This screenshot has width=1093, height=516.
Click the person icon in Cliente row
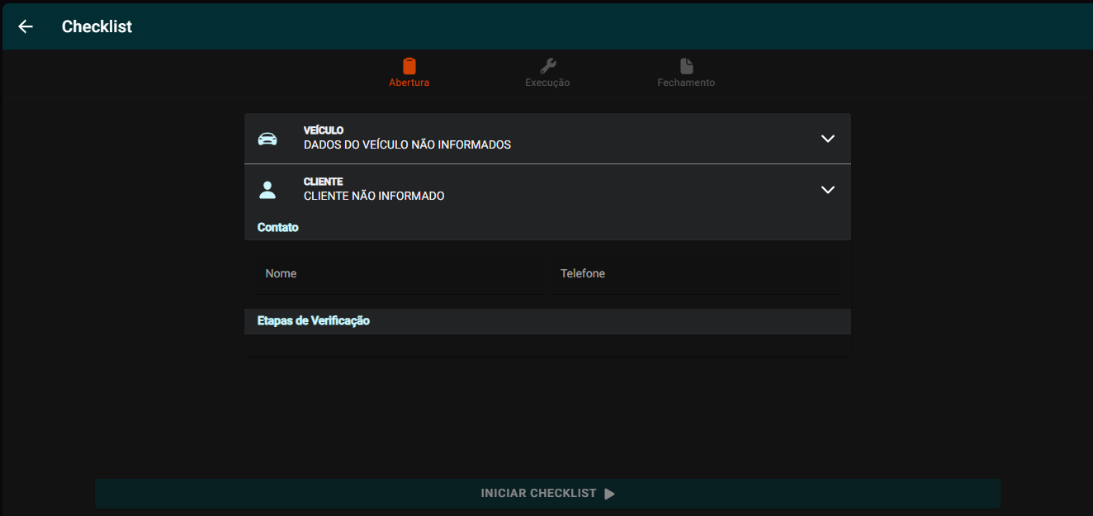pos(267,190)
